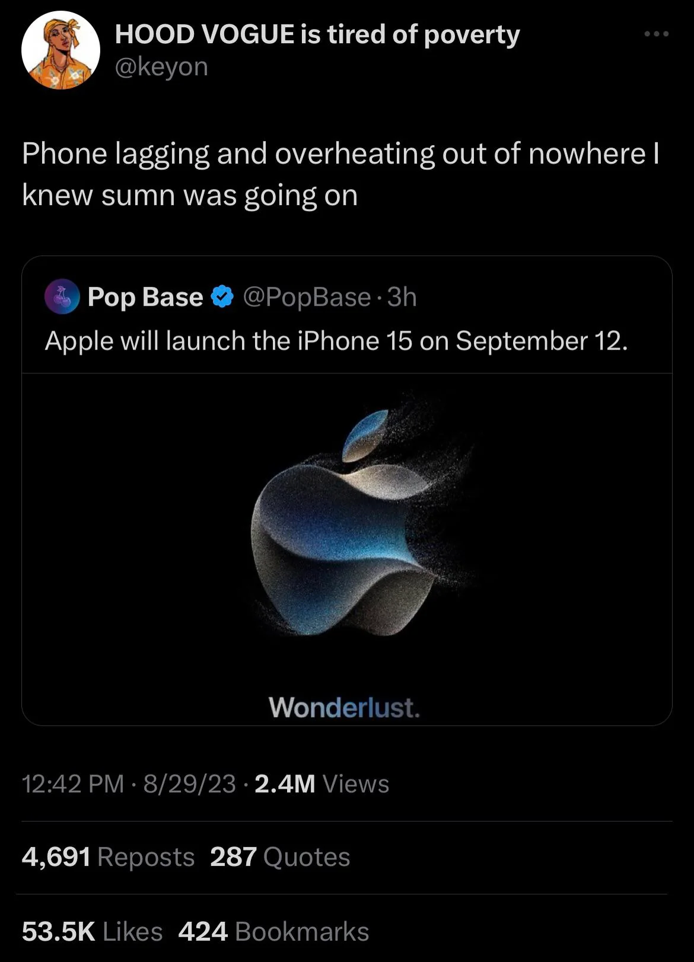Open the quoted text about iPhone 15 launch
This screenshot has width=694, height=962.
pyautogui.click(x=336, y=341)
